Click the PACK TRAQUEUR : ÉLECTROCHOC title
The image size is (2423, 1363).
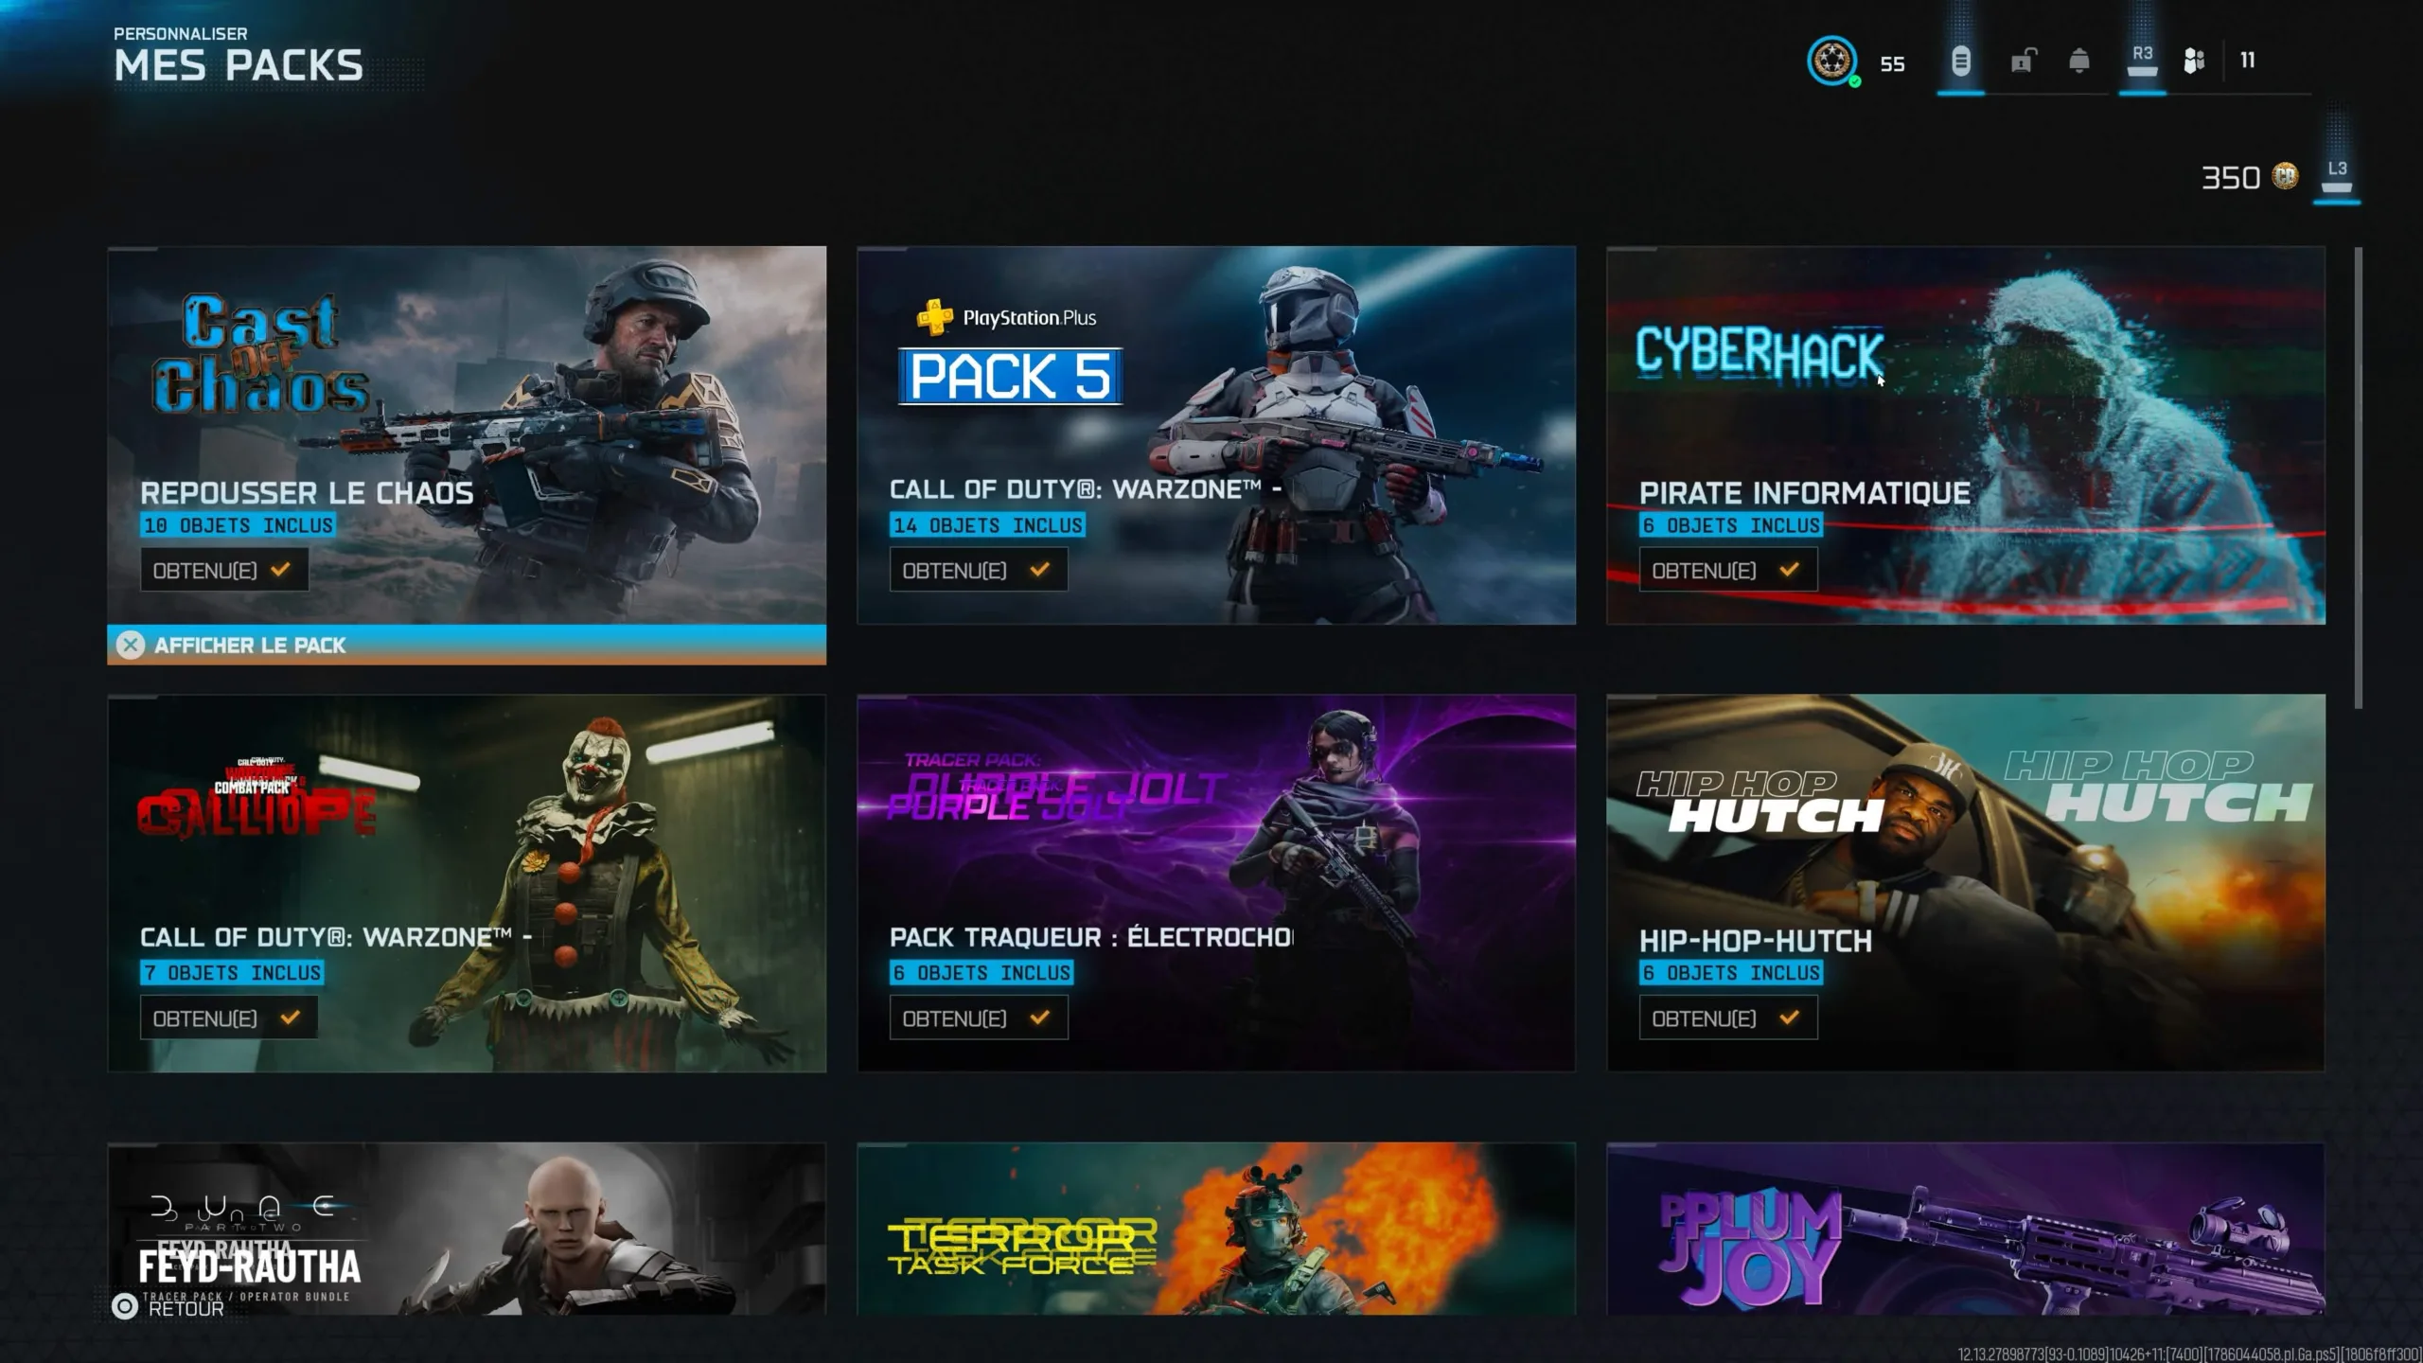pos(1091,937)
